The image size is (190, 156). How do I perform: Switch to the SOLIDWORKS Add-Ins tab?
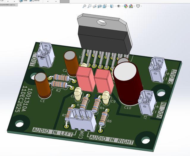pos(8,5)
